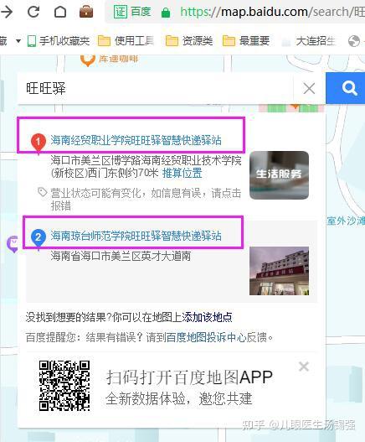Click address text 海南省海口市美兰区英才大道南

(x=121, y=256)
